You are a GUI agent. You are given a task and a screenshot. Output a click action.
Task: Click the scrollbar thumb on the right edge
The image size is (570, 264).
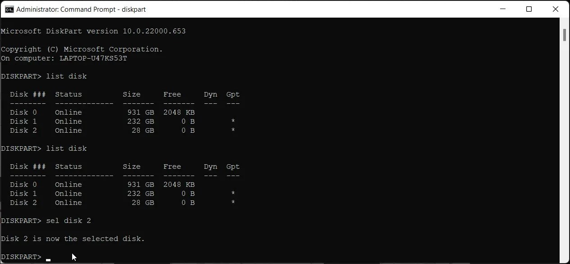pyautogui.click(x=565, y=34)
